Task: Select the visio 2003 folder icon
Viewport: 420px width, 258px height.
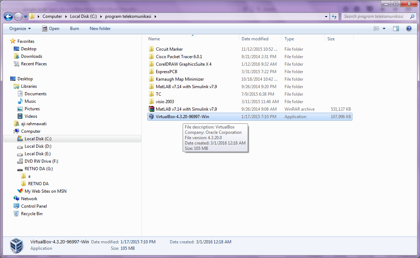Action: click(x=151, y=101)
